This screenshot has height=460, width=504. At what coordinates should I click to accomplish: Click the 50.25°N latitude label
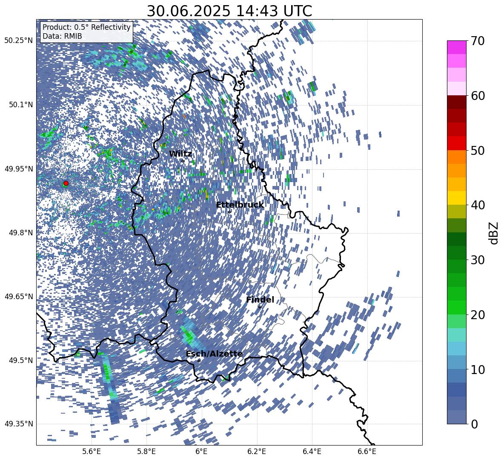pos(19,41)
